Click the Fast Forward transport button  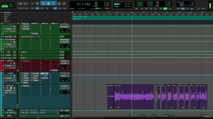click(x=151, y=9)
